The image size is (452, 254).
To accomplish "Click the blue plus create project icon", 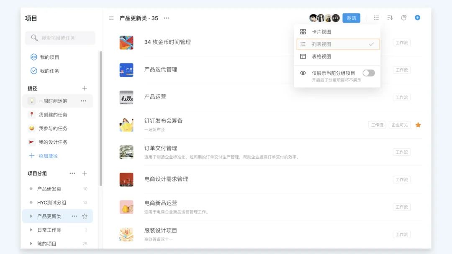I will point(417,18).
